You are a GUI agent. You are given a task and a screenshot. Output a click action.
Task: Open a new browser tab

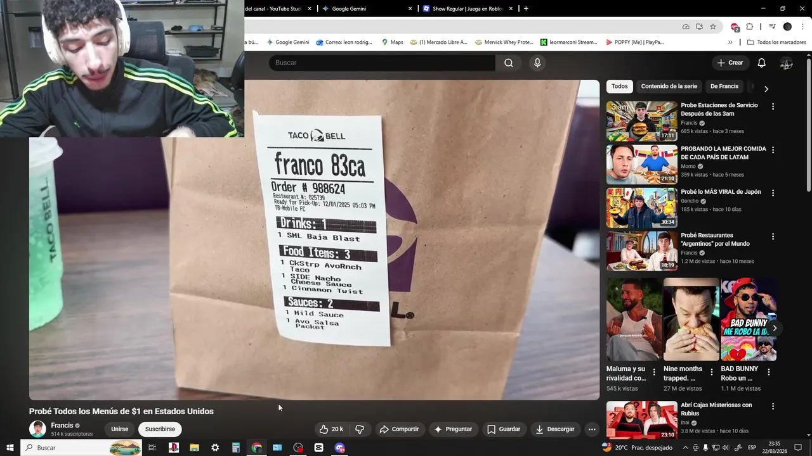point(526,9)
